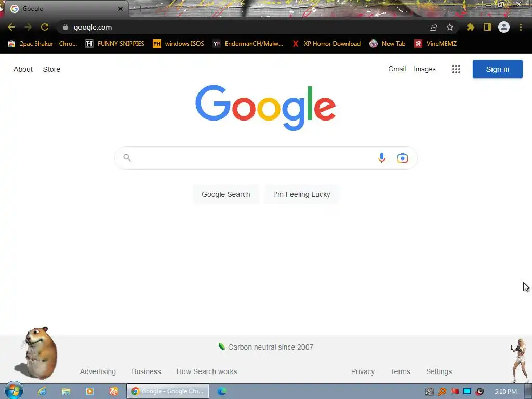
Task: Open the windows ISOS bookmark
Action: (x=179, y=44)
